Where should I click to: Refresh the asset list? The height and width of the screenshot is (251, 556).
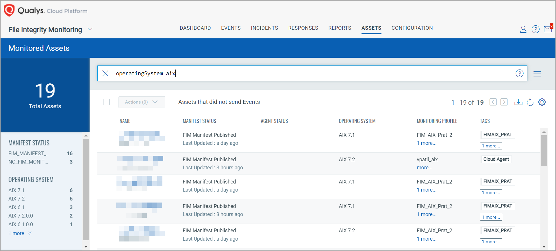tap(530, 102)
